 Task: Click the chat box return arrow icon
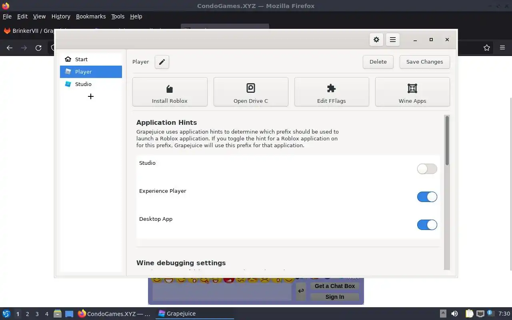(x=301, y=291)
